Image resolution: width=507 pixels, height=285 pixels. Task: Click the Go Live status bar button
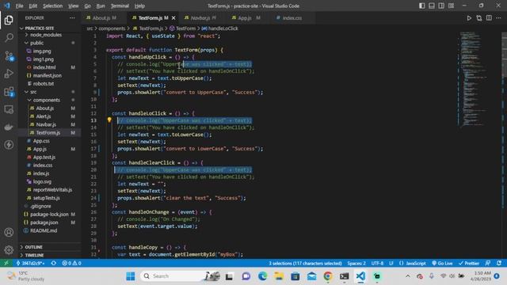click(x=442, y=263)
